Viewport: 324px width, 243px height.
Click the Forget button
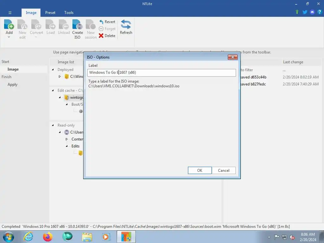click(107, 29)
